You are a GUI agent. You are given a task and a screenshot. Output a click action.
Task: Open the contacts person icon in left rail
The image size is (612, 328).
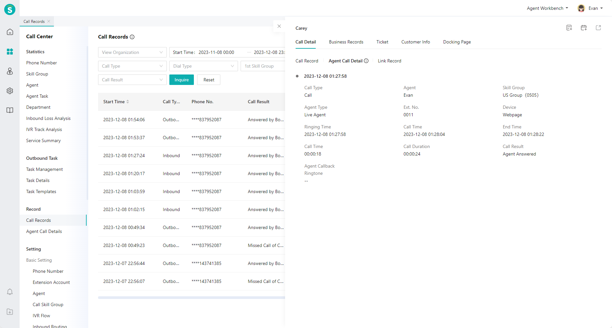pyautogui.click(x=10, y=71)
